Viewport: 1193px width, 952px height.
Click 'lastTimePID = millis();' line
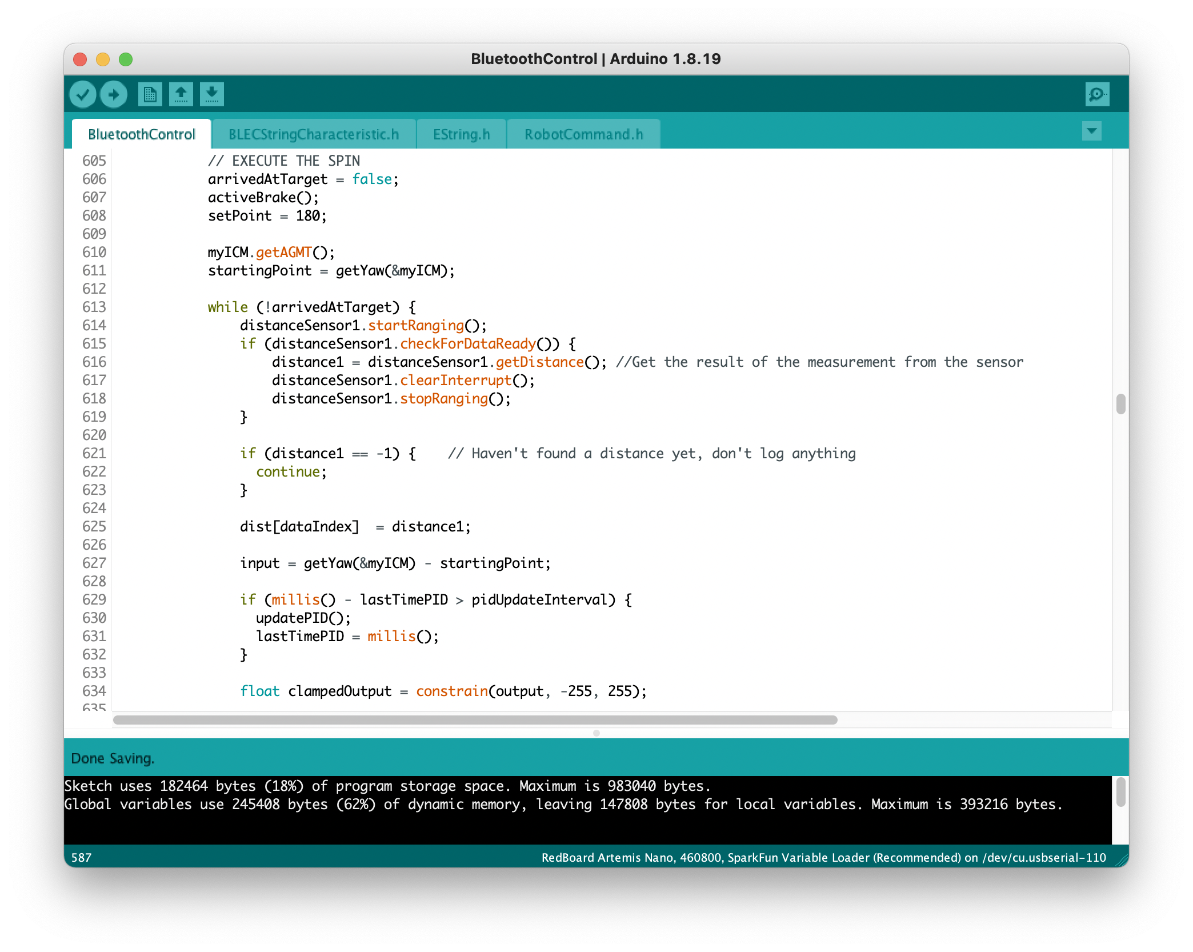(347, 637)
